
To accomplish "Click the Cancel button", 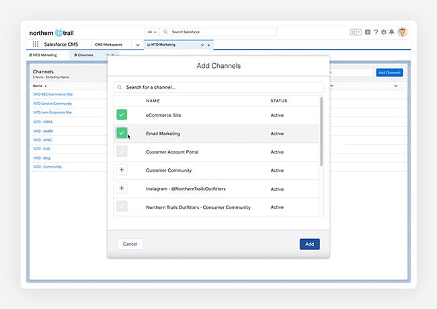I will pyautogui.click(x=130, y=244).
